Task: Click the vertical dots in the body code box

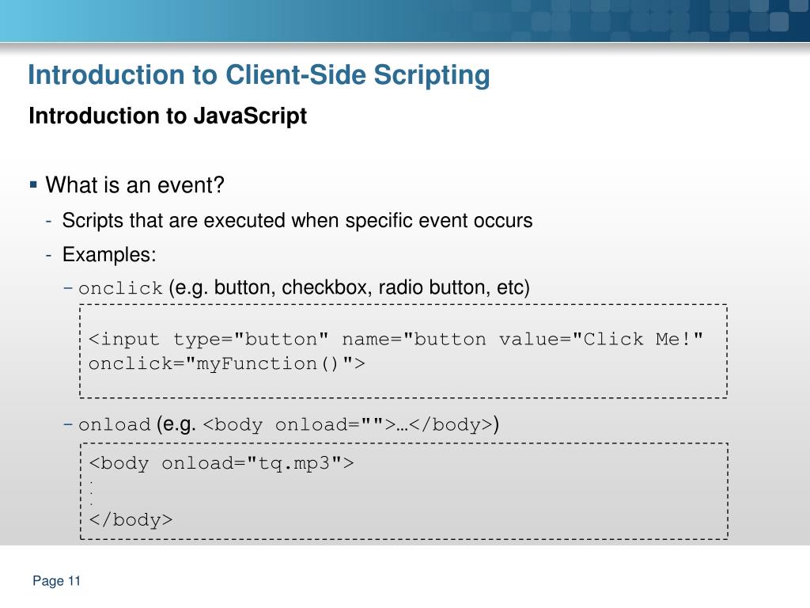Action: pyautogui.click(x=92, y=492)
